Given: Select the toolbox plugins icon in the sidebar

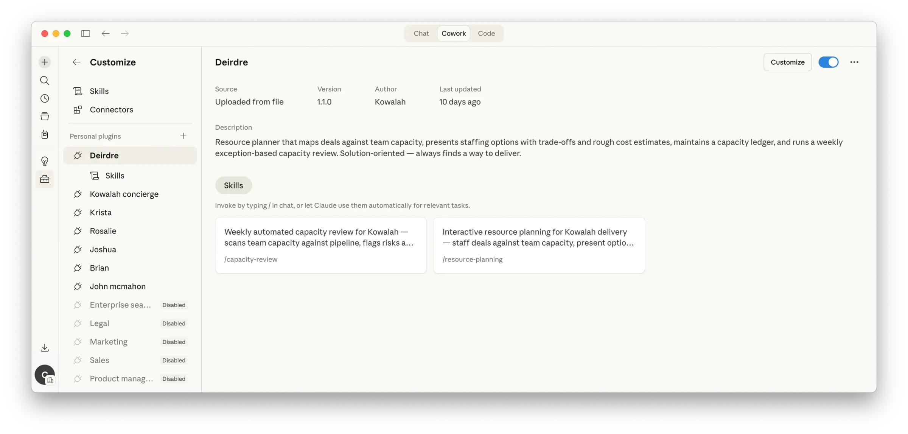Looking at the screenshot, I should (x=45, y=179).
